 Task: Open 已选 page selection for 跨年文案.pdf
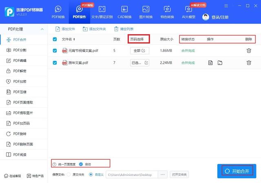tap(139, 63)
